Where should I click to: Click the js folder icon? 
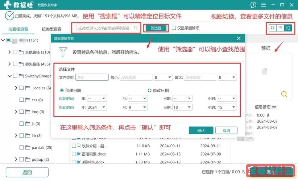pyautogui.click(x=28, y=124)
